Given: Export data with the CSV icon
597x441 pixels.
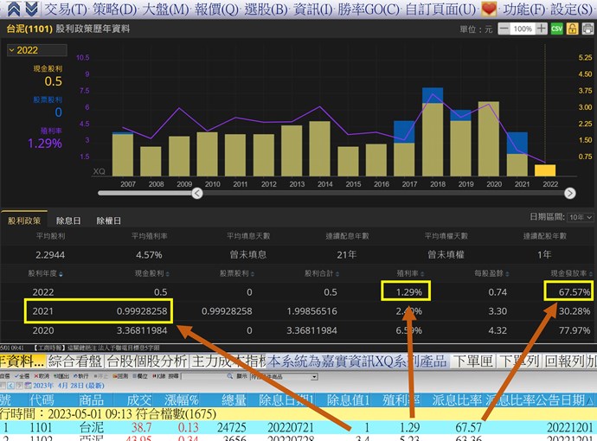Looking at the screenshot, I should click(x=557, y=29).
